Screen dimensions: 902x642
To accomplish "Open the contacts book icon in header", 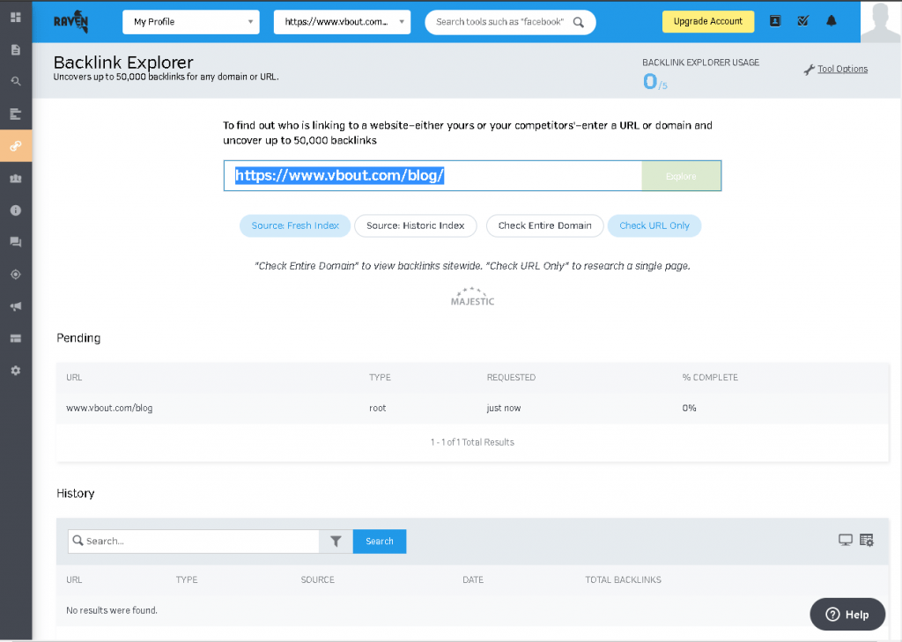I will [x=775, y=21].
